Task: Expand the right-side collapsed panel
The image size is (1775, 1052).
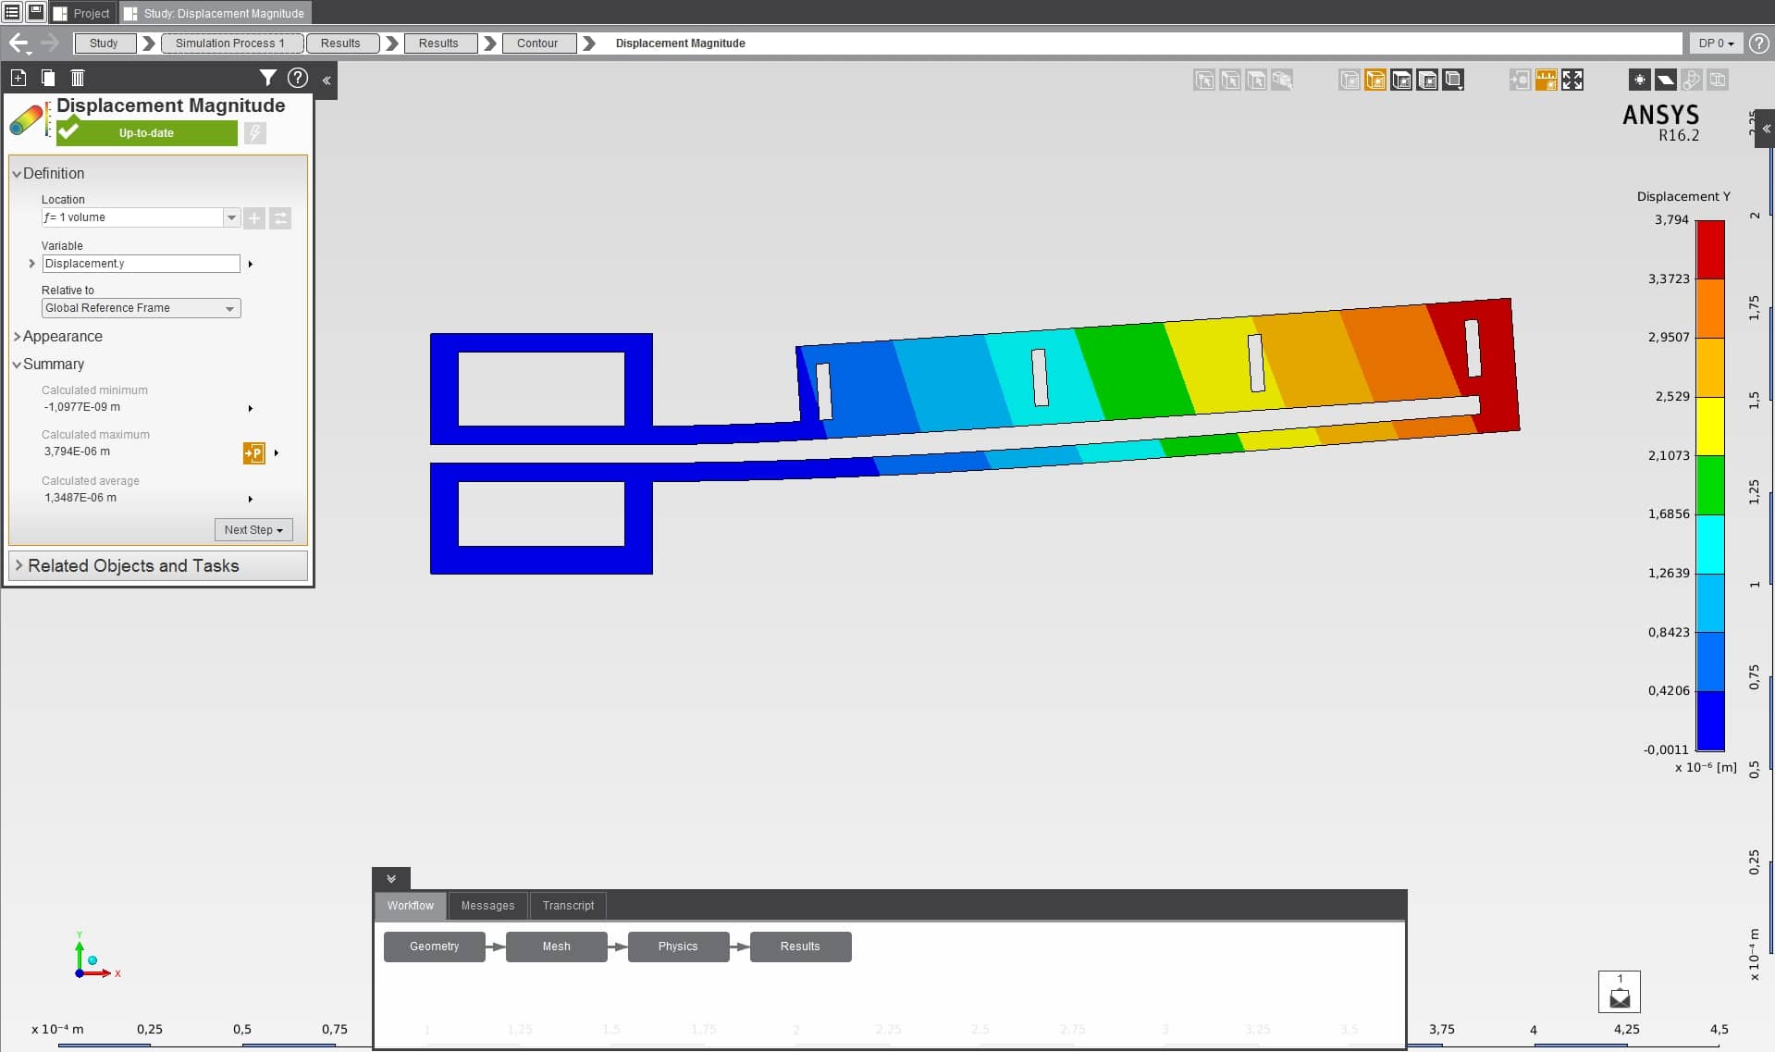Action: (1766, 130)
